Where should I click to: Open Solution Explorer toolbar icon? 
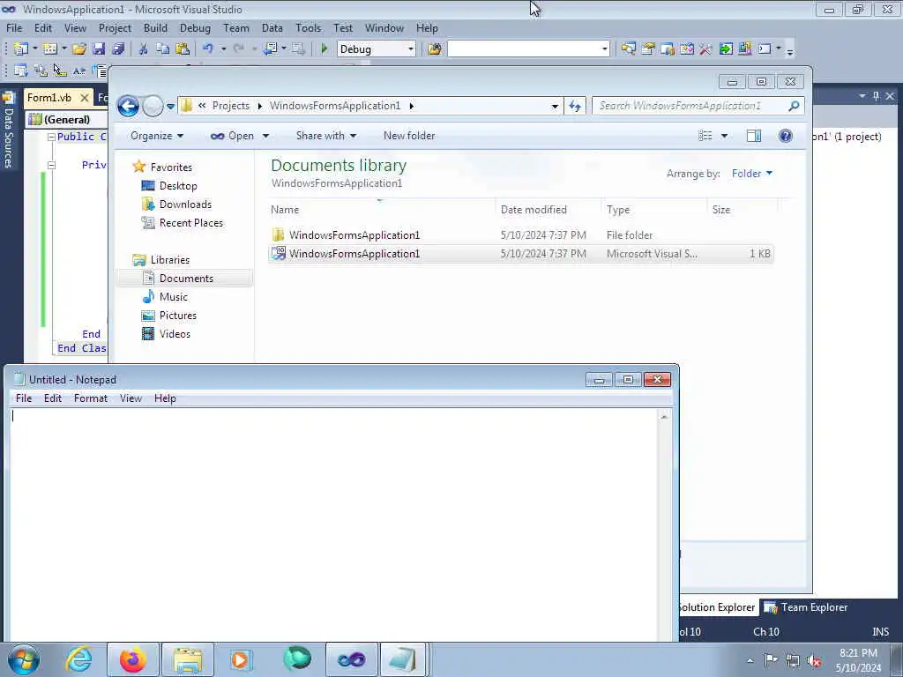coord(628,49)
